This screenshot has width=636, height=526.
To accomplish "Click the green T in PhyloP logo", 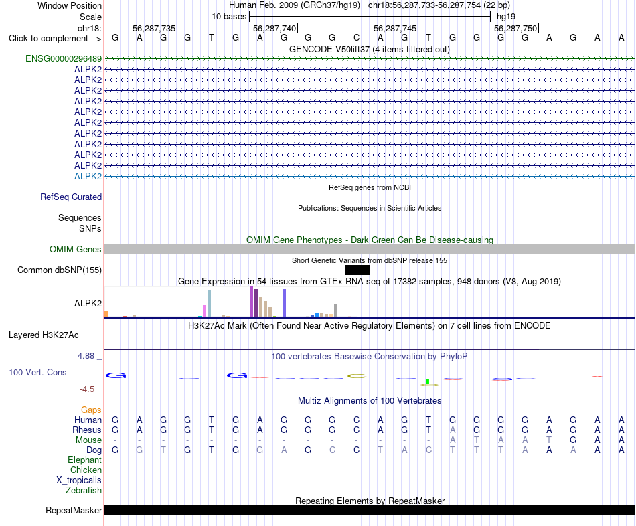I will pos(428,381).
